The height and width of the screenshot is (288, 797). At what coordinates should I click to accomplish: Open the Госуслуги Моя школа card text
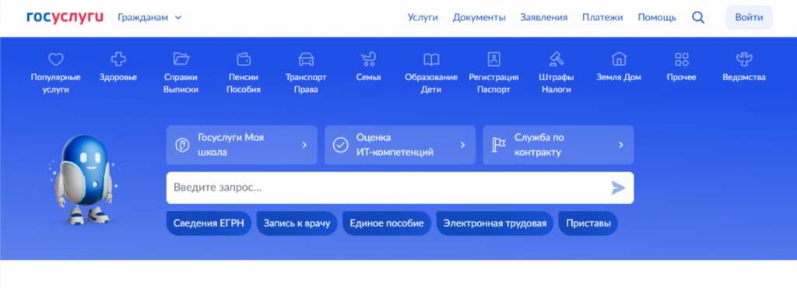230,145
